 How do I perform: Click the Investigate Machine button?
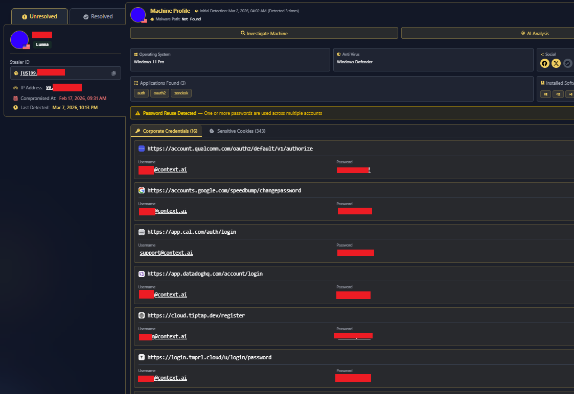tap(264, 33)
